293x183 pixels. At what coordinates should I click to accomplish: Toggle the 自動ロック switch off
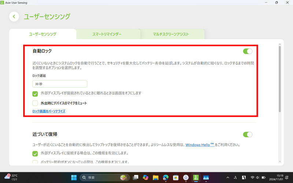pyautogui.click(x=248, y=51)
